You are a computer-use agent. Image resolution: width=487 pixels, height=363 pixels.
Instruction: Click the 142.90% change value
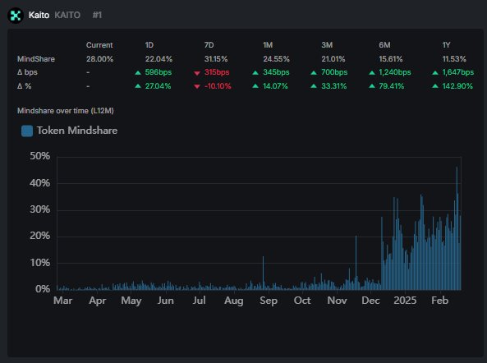click(457, 86)
